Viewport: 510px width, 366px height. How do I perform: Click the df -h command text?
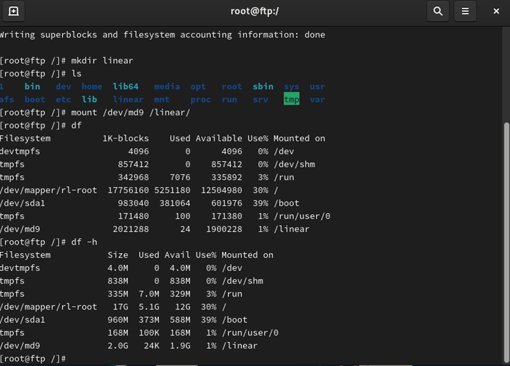point(84,242)
